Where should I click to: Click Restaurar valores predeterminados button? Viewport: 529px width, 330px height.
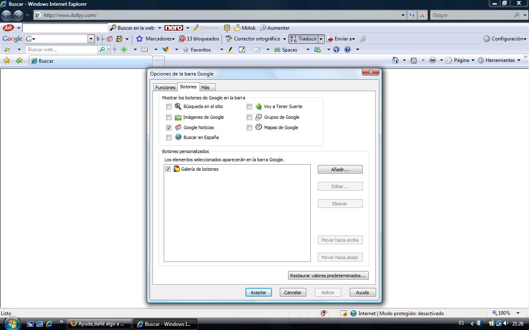coord(328,276)
